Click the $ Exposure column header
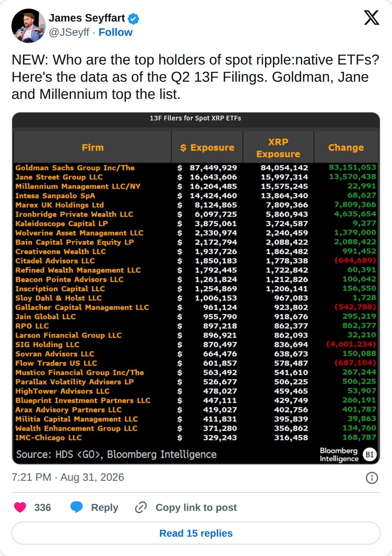Viewport: 392px width, 556px height. click(207, 148)
